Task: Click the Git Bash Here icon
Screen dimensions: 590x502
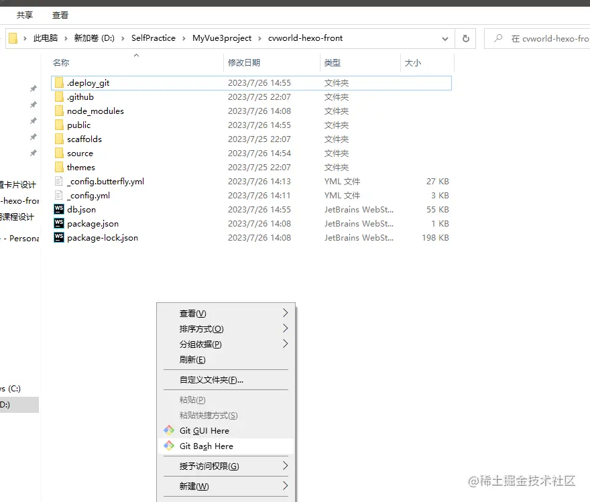Action: [x=169, y=446]
